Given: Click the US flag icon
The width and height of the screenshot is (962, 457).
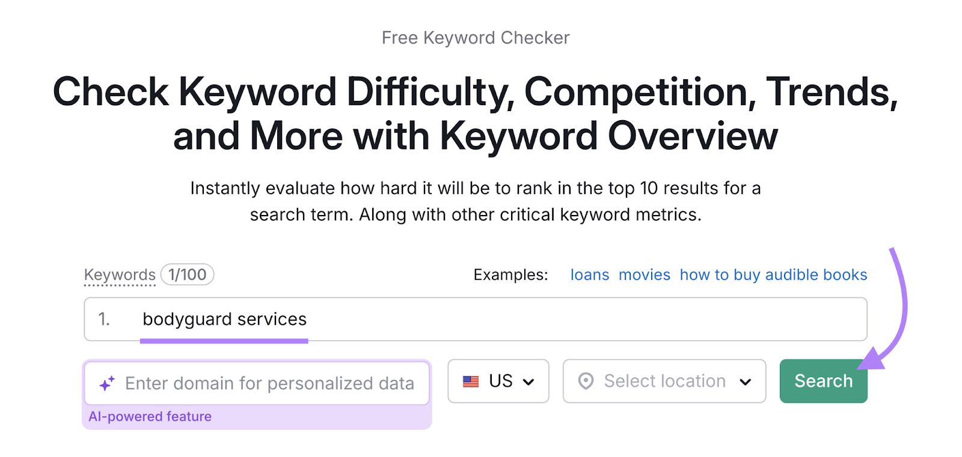Looking at the screenshot, I should (x=471, y=381).
